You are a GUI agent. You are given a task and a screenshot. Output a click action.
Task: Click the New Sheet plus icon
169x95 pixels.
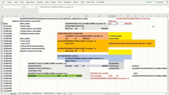pos(71,94)
